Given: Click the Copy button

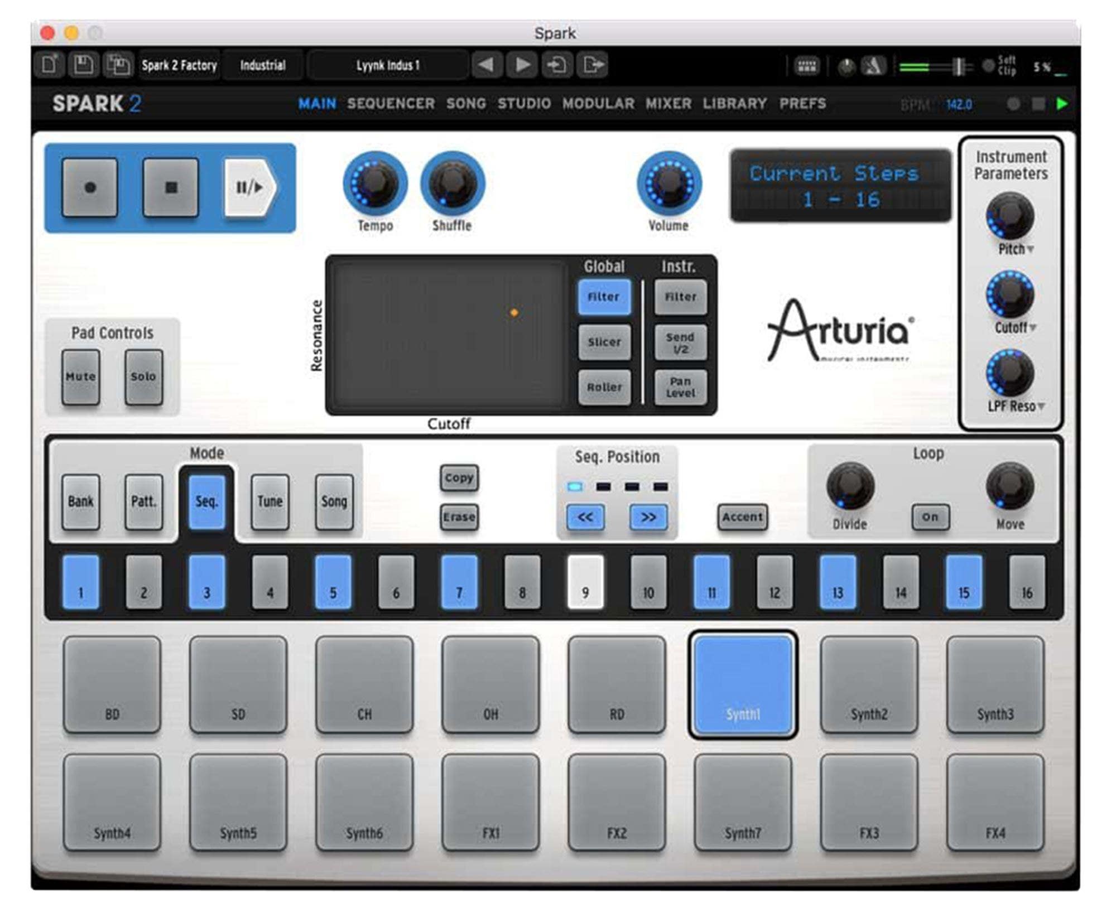Looking at the screenshot, I should pyautogui.click(x=459, y=478).
